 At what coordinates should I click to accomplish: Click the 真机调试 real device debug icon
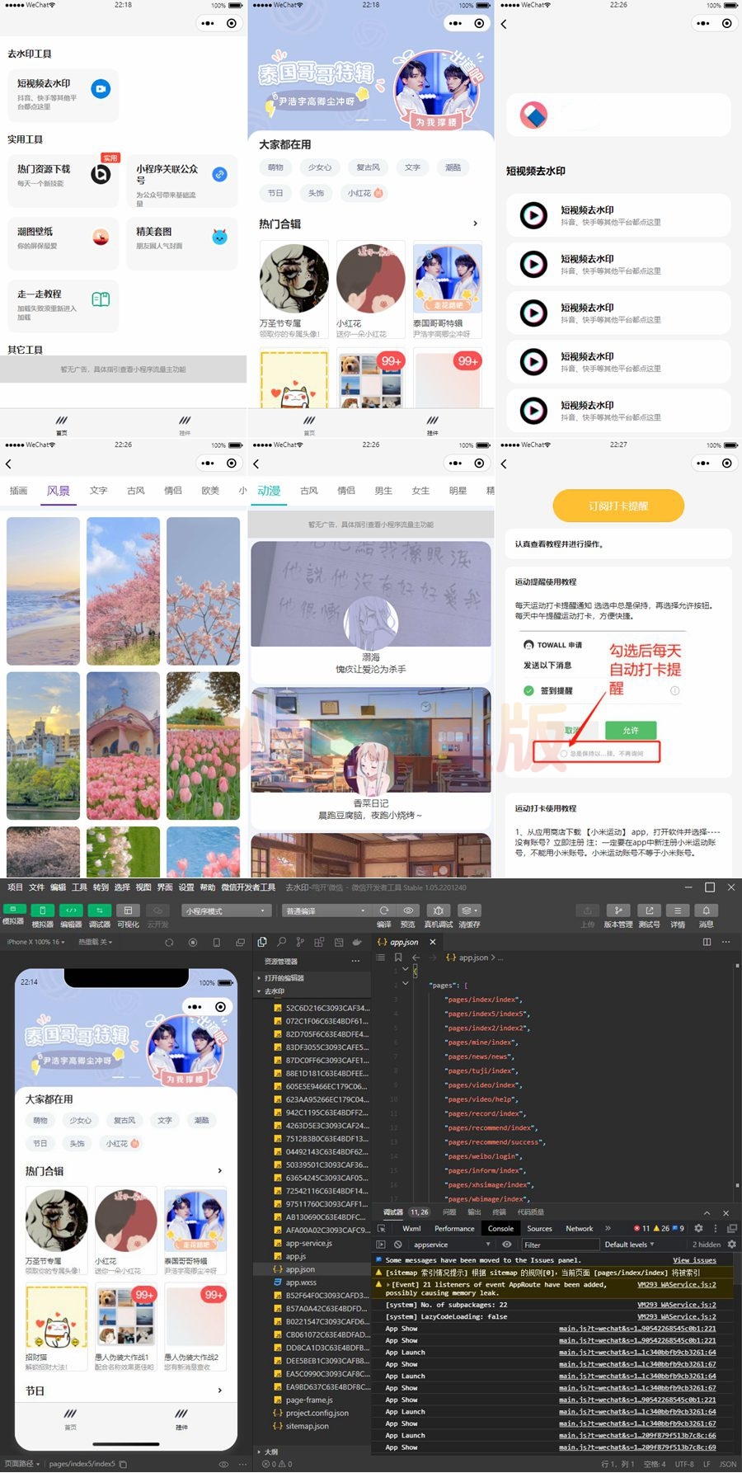tap(438, 911)
